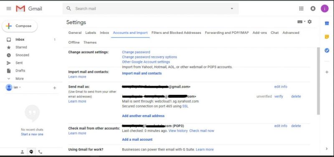The width and height of the screenshot is (334, 157).
Task: Learn more under Send mail as
Action: (x=77, y=101)
